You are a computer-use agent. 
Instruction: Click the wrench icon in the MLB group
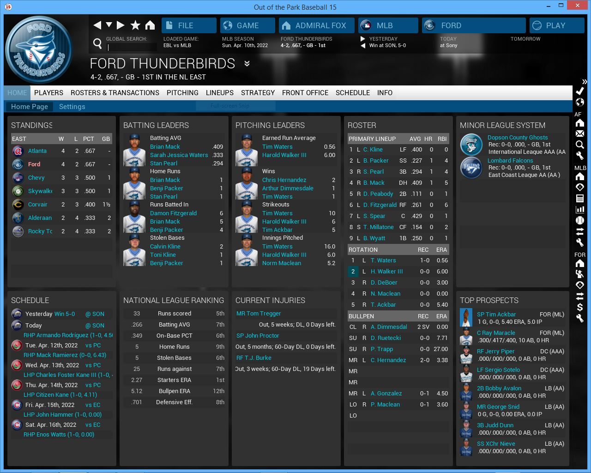(580, 243)
